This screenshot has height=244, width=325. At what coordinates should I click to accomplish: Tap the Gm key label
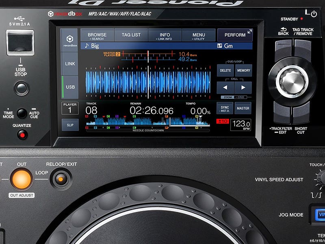228,46
